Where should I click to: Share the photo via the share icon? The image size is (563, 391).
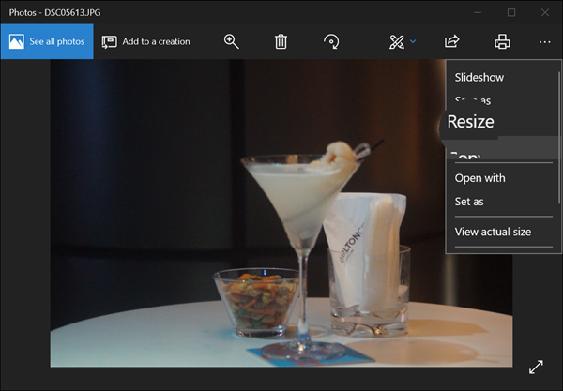[x=451, y=41]
